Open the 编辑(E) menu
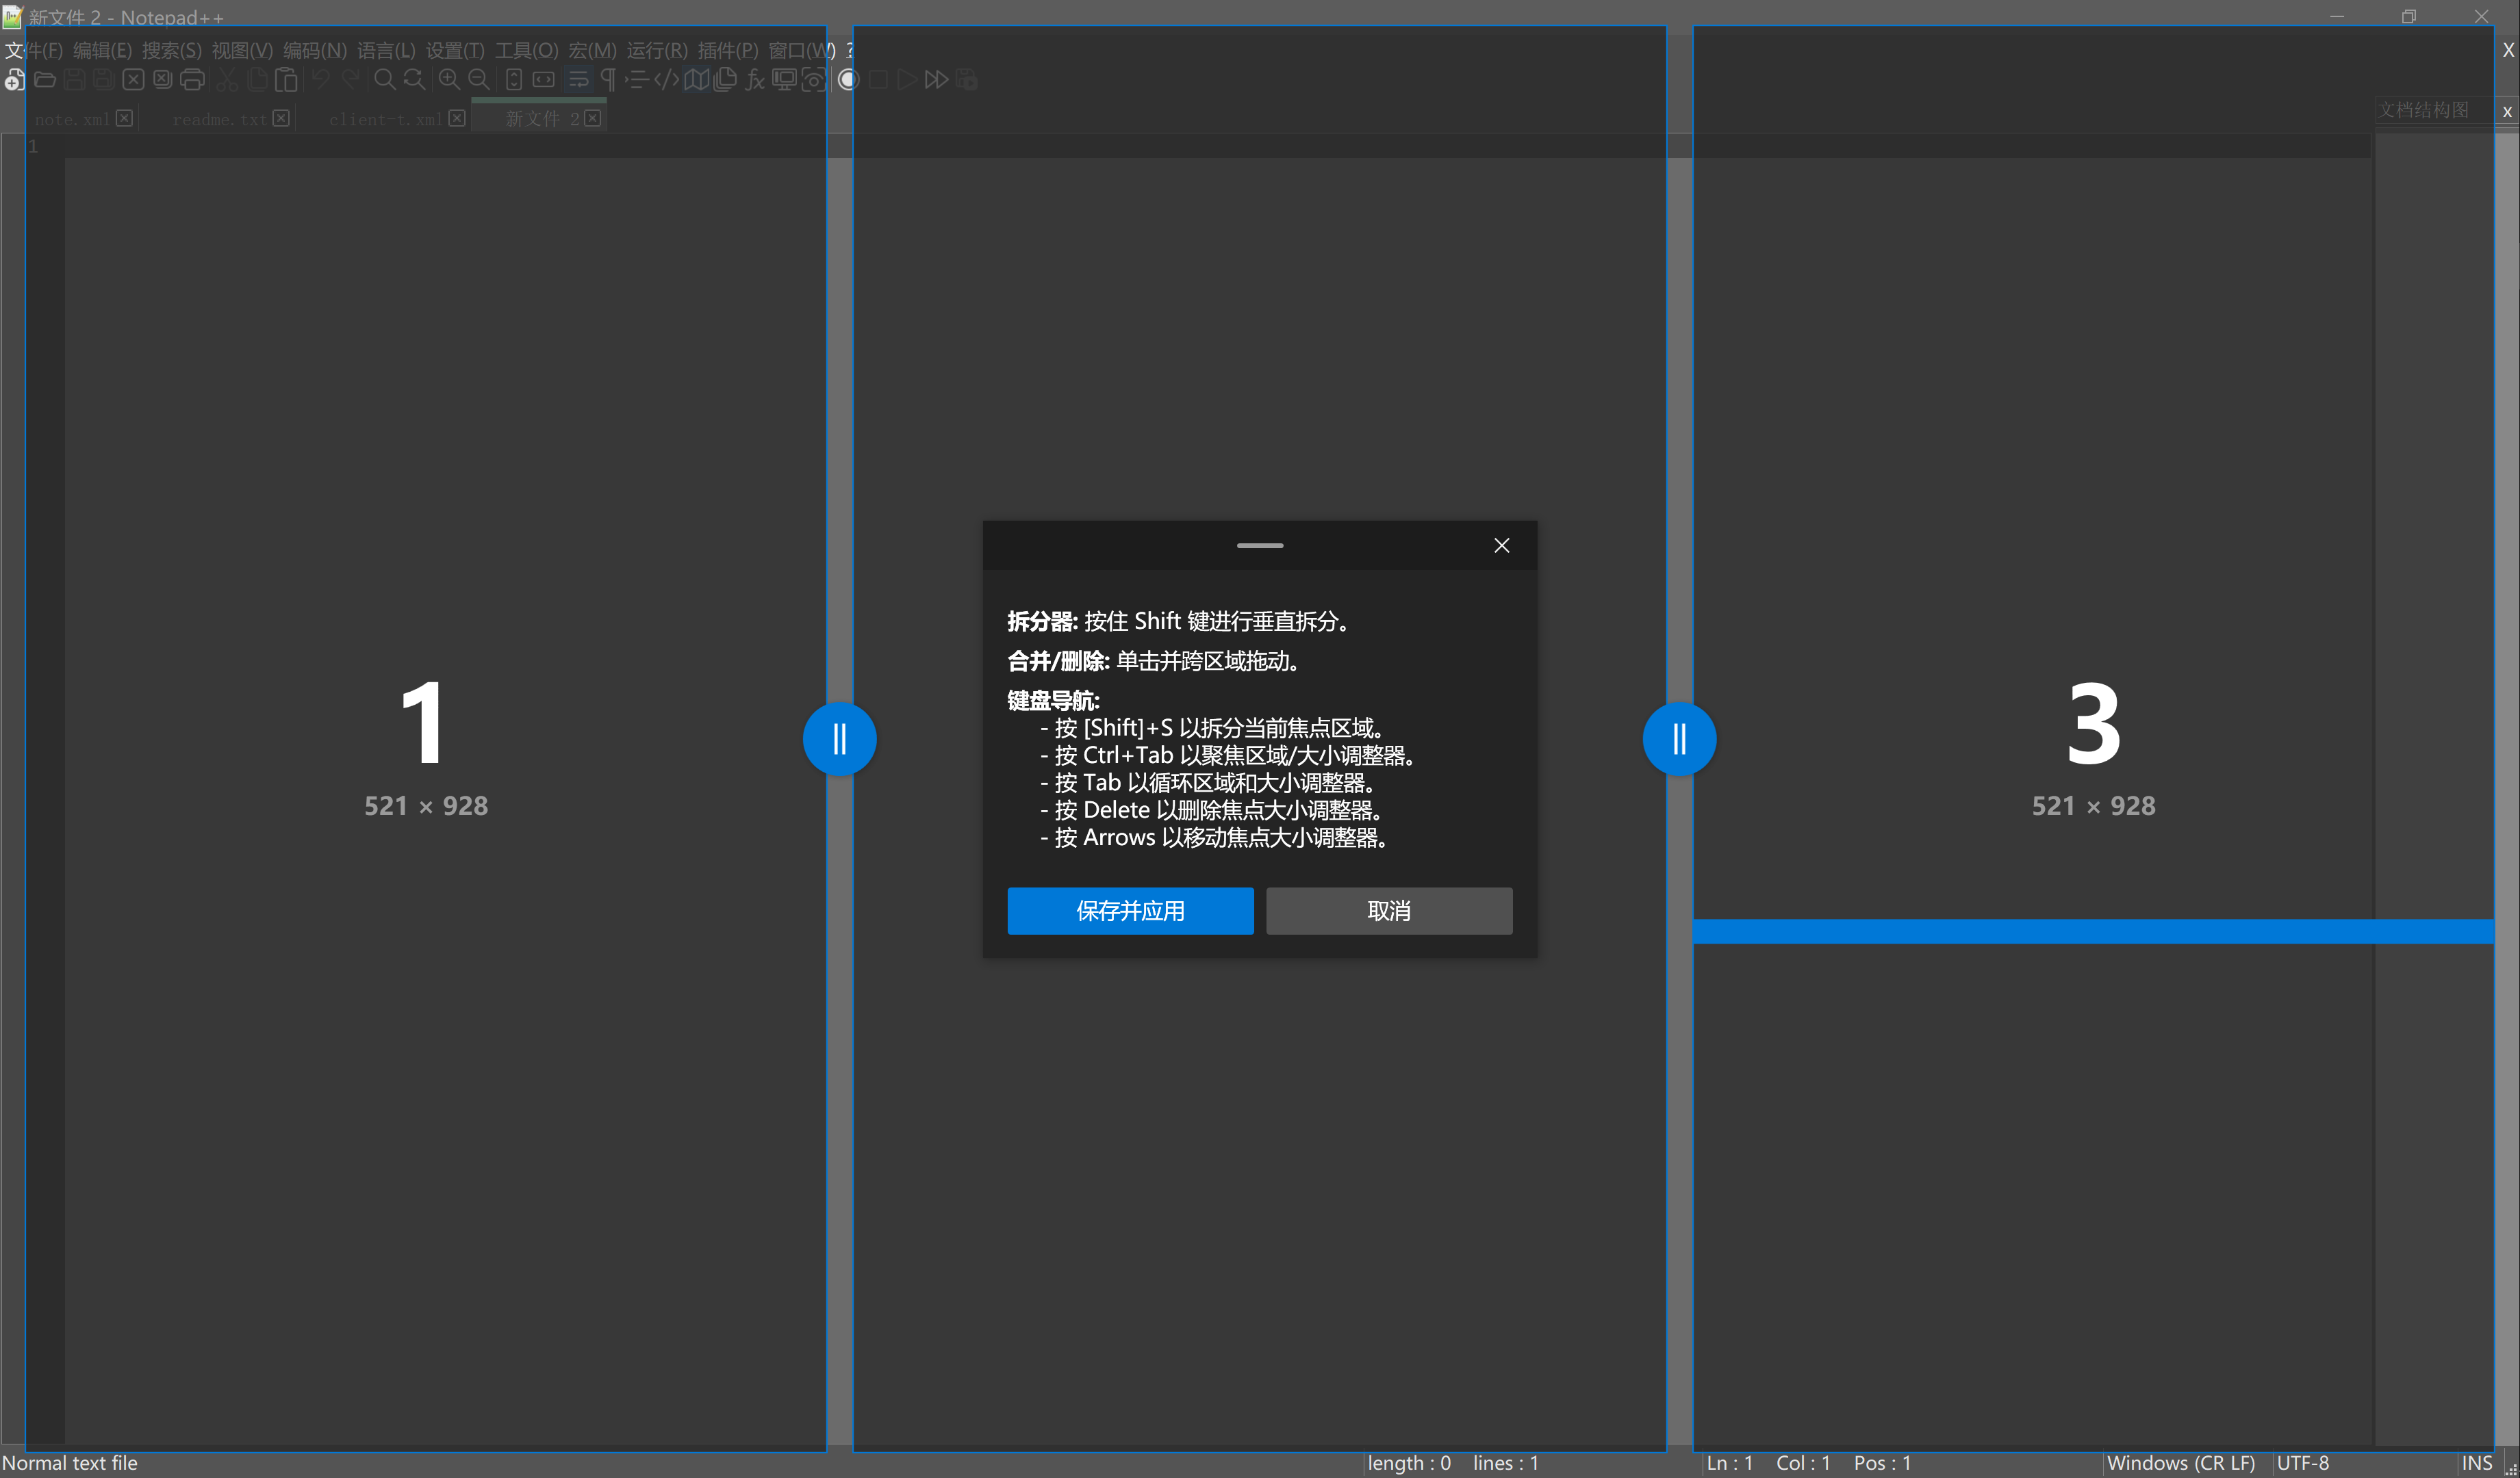2520x1478 pixels. 102,50
